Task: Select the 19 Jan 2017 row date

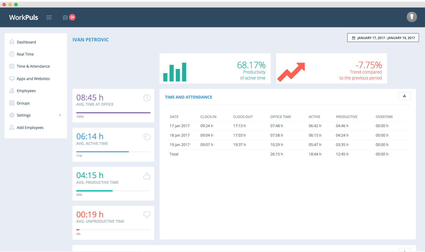Action: pos(180,145)
